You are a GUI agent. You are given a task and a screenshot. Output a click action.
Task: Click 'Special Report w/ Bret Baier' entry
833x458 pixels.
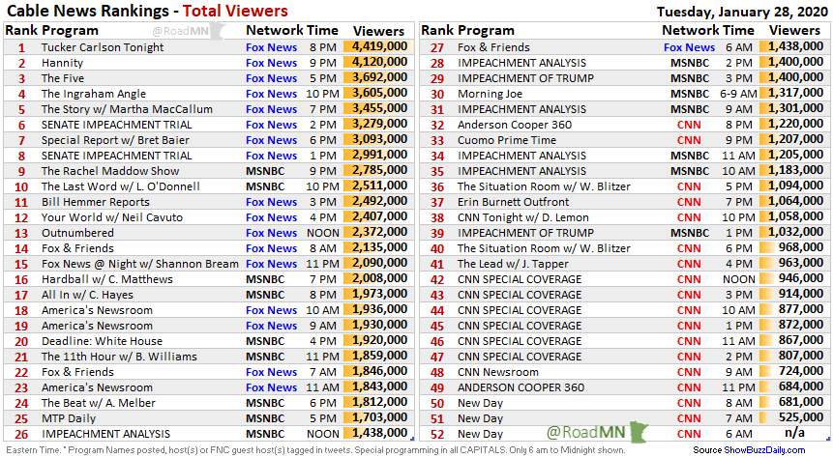(x=115, y=140)
